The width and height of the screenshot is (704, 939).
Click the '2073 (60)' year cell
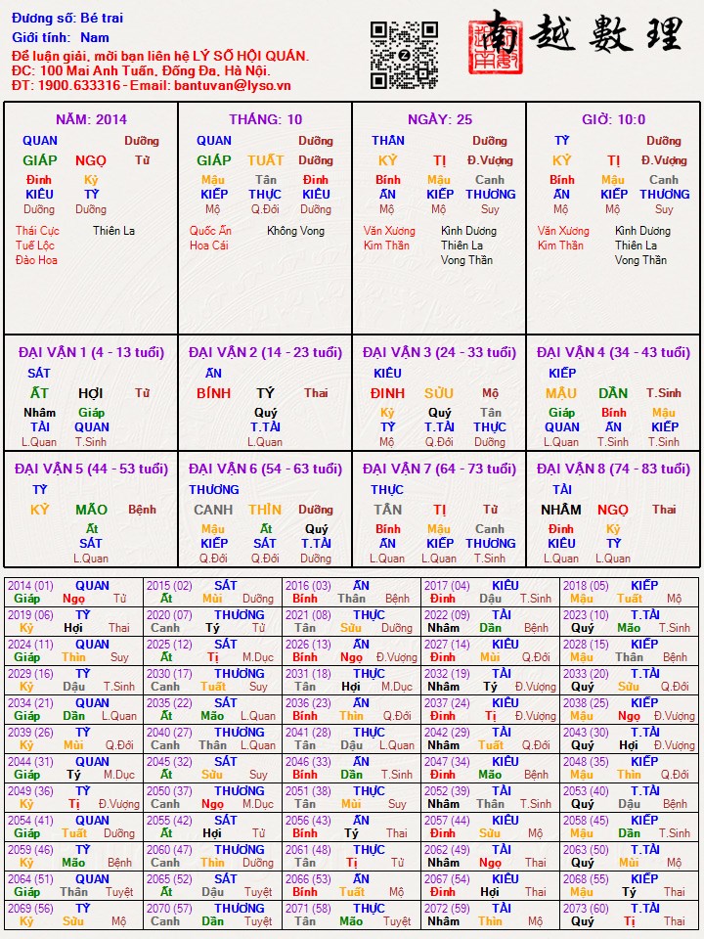pyautogui.click(x=629, y=916)
